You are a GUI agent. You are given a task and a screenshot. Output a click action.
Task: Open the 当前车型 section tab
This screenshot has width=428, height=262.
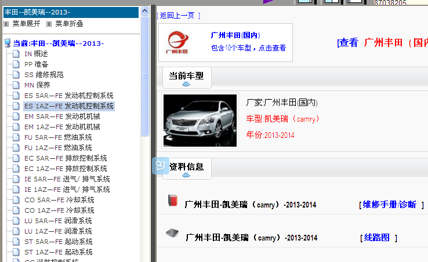pyautogui.click(x=187, y=78)
